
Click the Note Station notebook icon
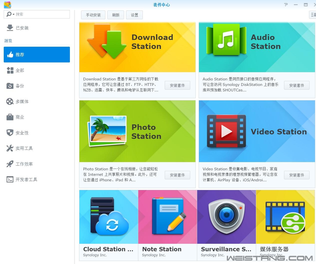tap(169, 216)
